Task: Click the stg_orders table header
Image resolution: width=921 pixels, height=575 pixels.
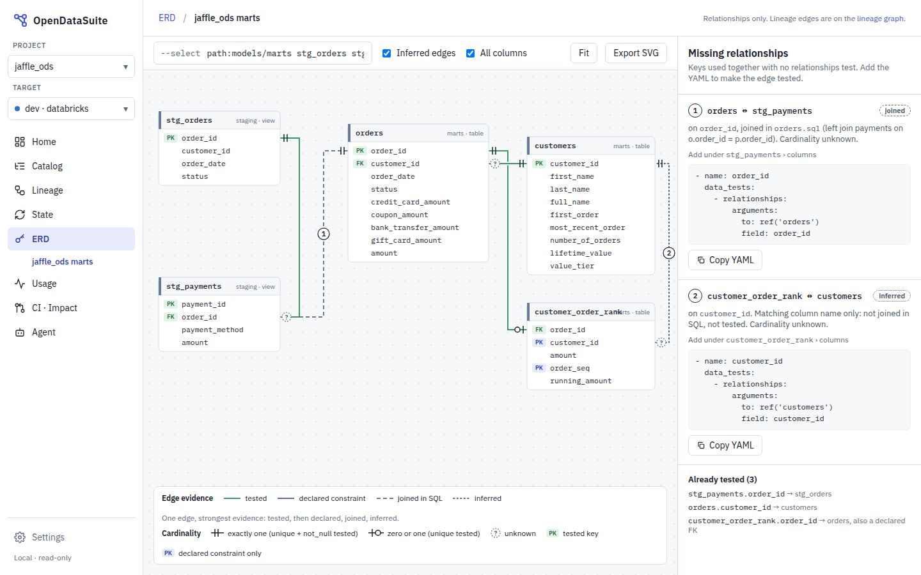Action: (219, 120)
